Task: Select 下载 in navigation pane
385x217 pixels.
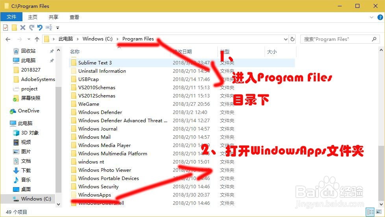Action: (x=26, y=170)
